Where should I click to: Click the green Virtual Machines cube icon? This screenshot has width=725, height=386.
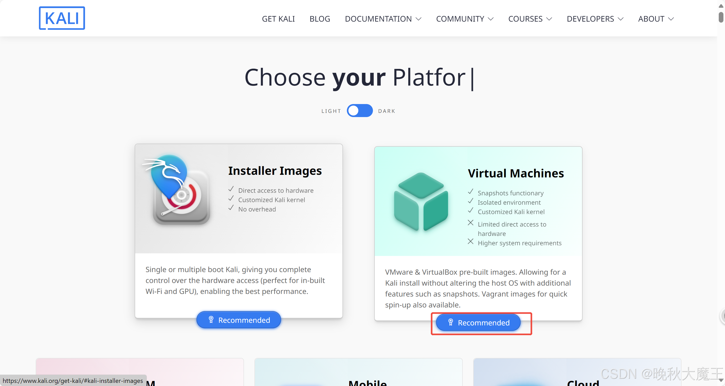[x=421, y=202]
